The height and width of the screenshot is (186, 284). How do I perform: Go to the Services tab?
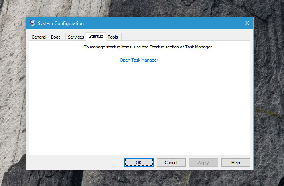[x=76, y=37]
